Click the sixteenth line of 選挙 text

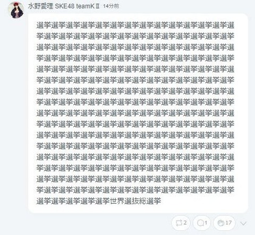[x=135, y=190]
